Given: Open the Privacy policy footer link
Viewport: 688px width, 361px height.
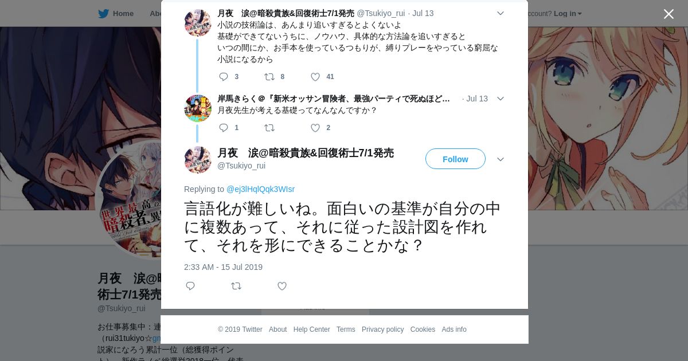Looking at the screenshot, I should 382,329.
